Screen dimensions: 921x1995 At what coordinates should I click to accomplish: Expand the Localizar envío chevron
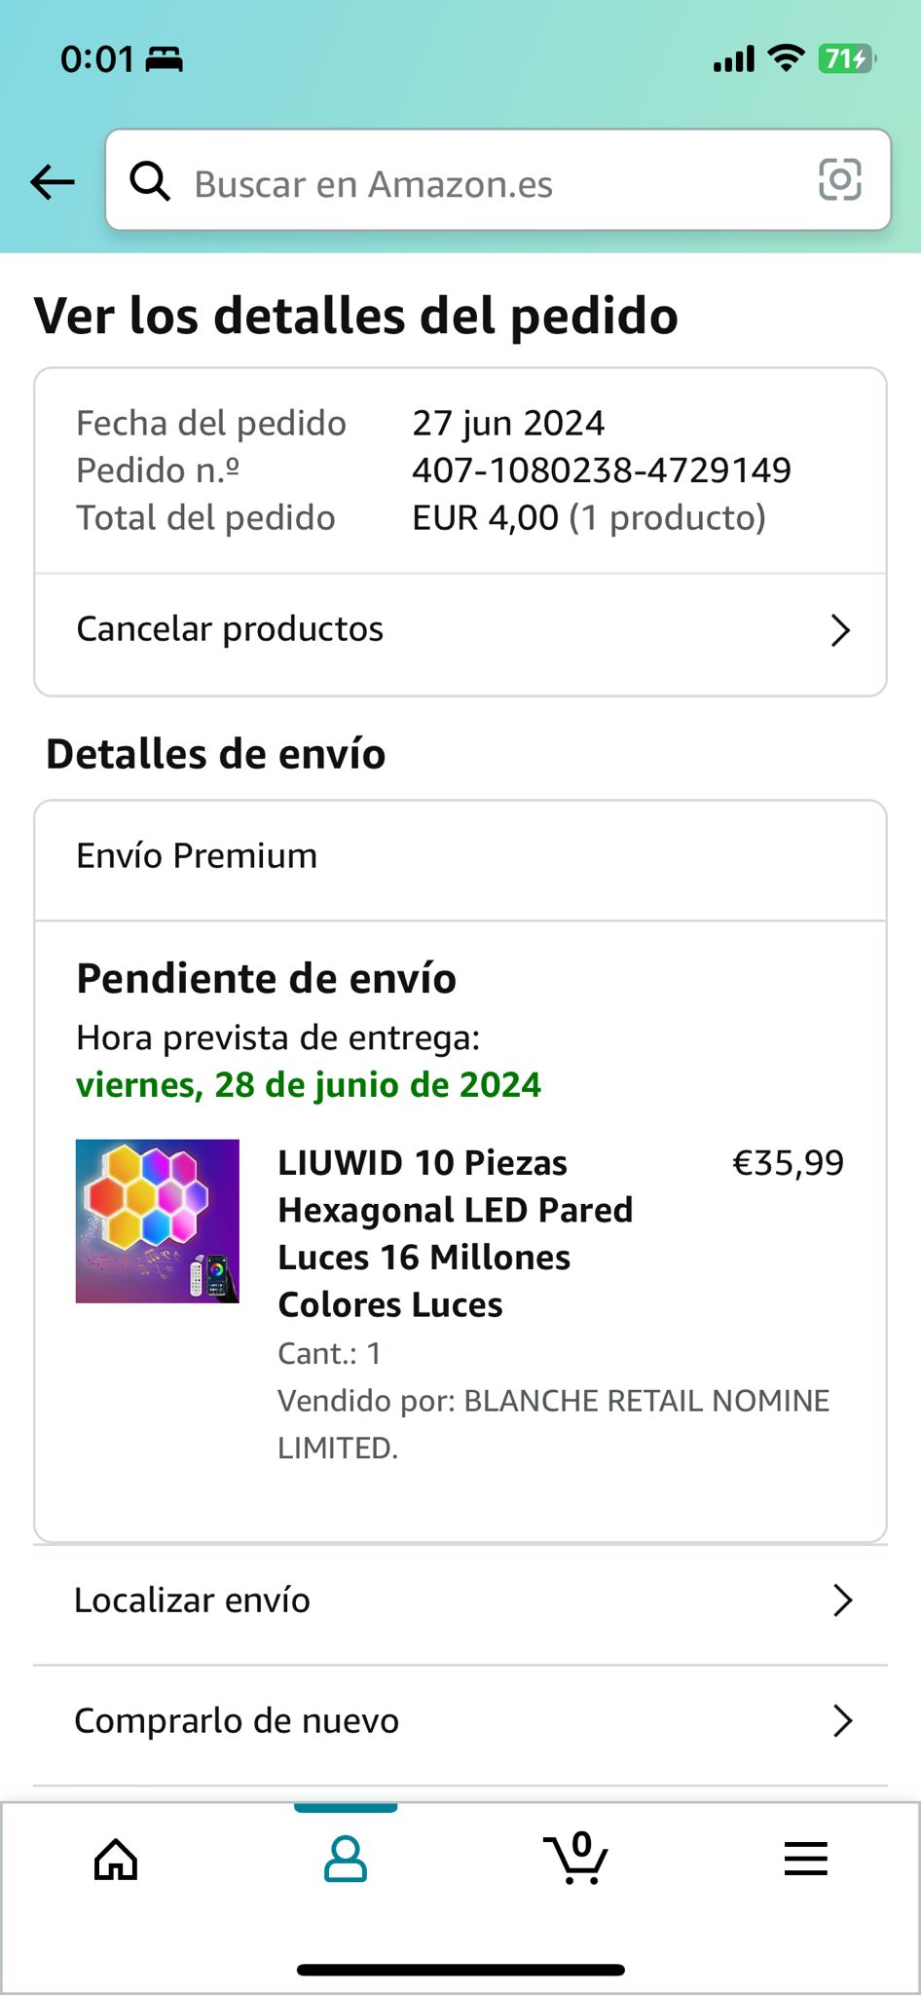click(x=842, y=1600)
